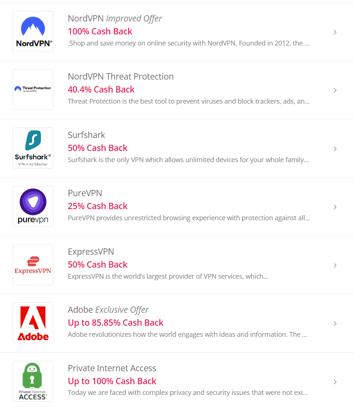Click the NordVPN mountain logo

tap(33, 31)
